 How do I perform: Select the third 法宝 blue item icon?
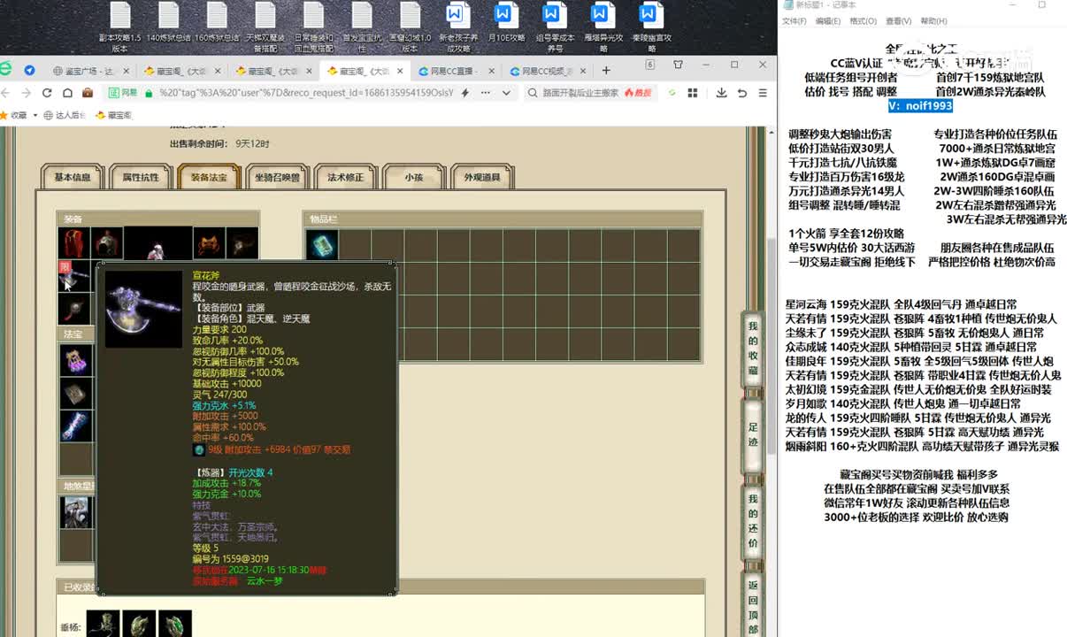pos(75,426)
